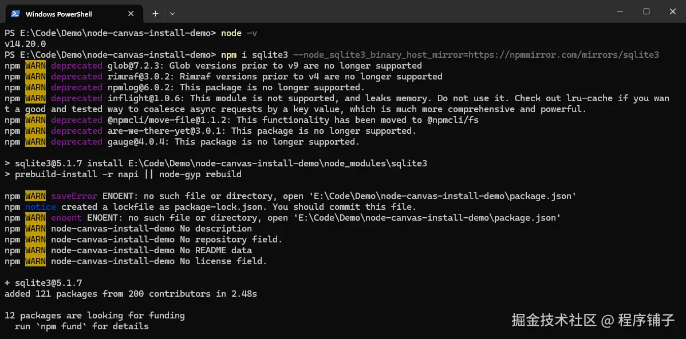Click the red "saveError" label

click(74, 196)
